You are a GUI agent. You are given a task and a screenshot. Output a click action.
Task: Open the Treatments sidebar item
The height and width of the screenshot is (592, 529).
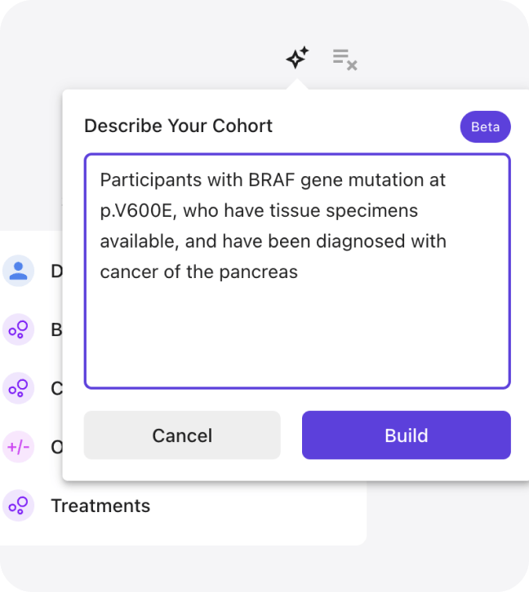click(100, 506)
